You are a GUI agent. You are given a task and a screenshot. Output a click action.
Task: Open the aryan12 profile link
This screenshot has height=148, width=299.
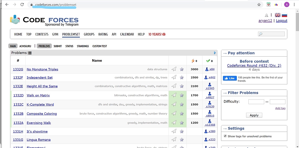point(265,21)
